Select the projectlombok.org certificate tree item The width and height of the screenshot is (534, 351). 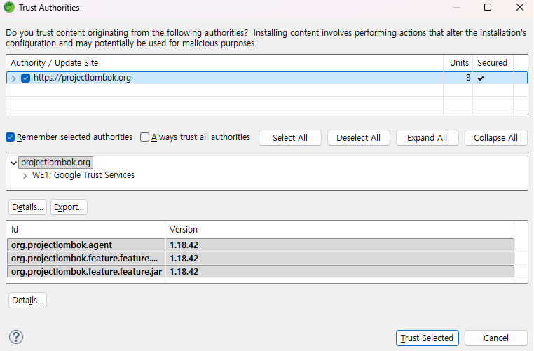pyautogui.click(x=55, y=163)
